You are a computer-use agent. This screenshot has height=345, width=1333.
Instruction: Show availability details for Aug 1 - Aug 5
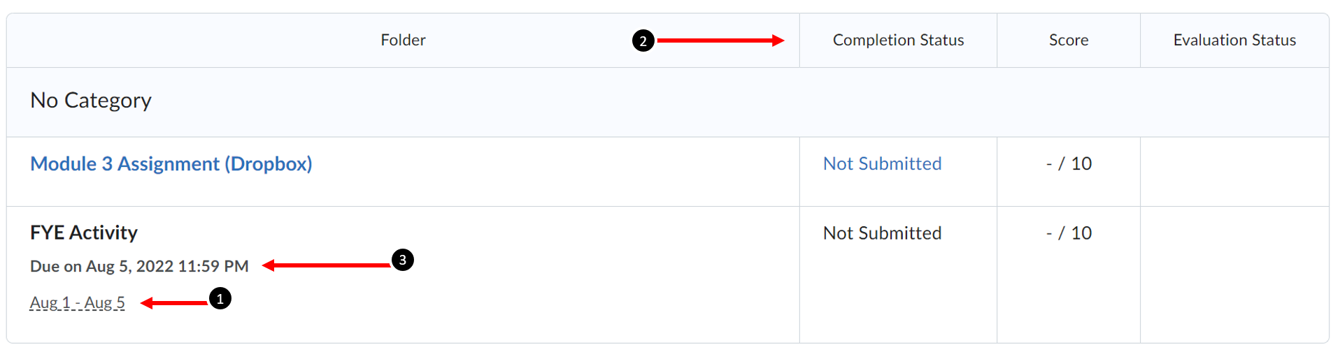point(77,302)
